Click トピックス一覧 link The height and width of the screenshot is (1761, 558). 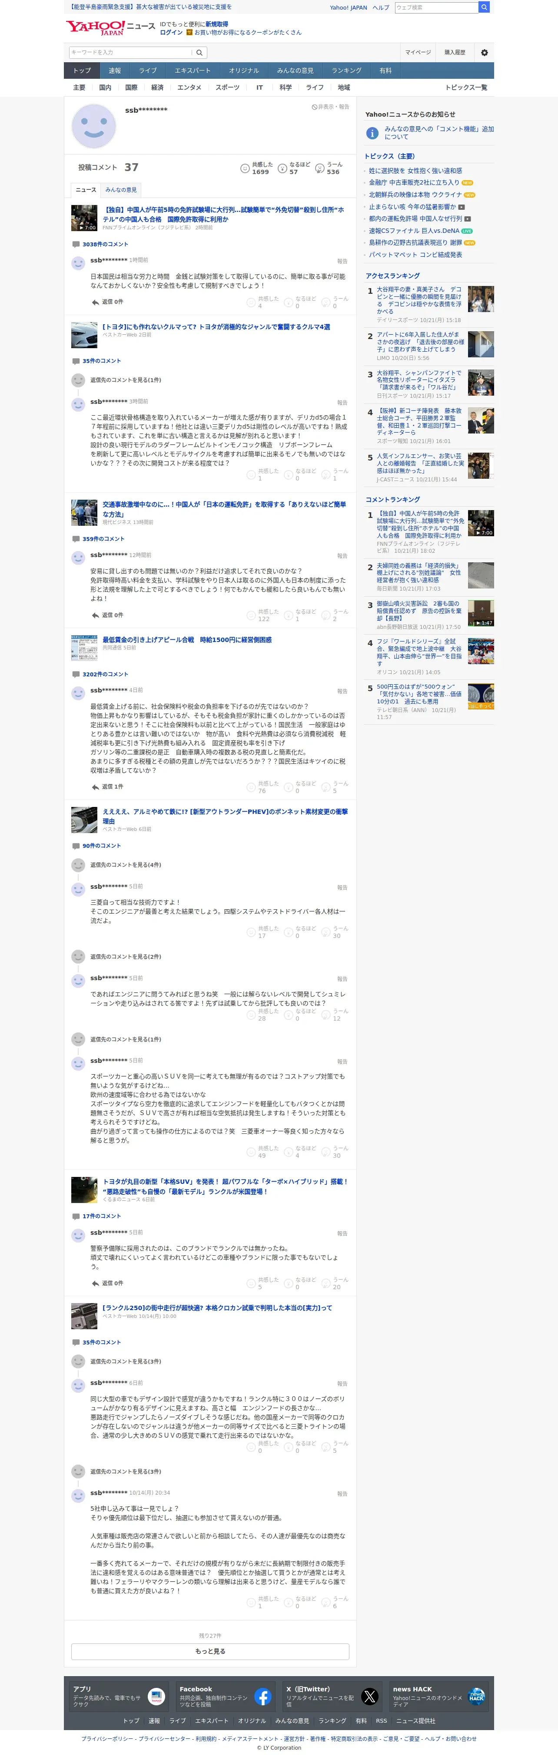[466, 87]
